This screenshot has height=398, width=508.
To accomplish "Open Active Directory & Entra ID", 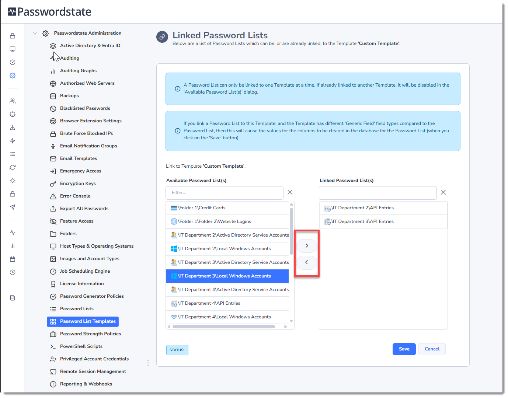I will tap(90, 46).
